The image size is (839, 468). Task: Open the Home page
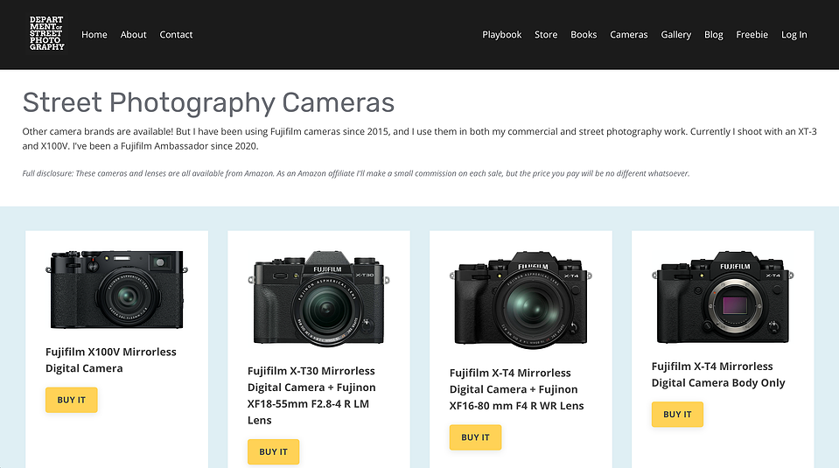point(94,35)
